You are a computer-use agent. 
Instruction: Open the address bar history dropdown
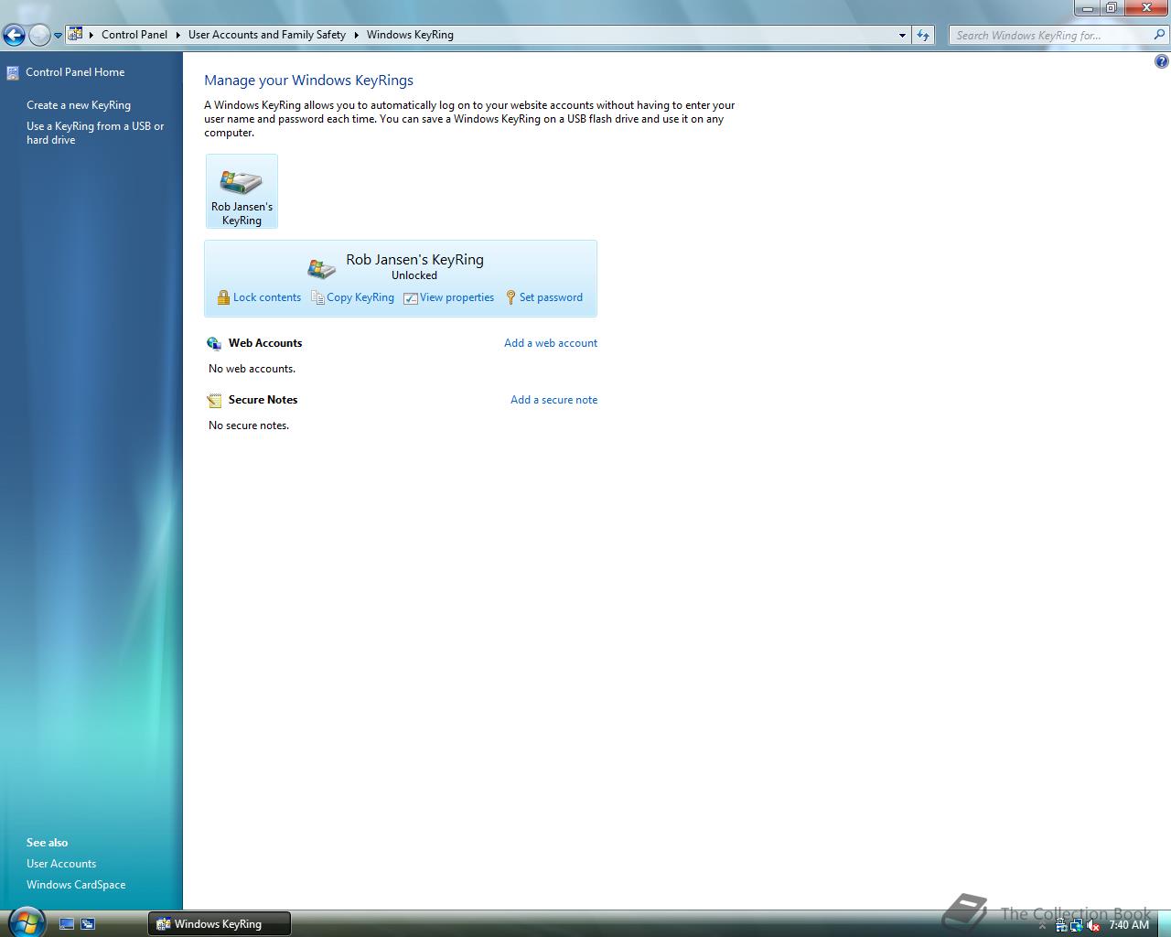pos(902,35)
